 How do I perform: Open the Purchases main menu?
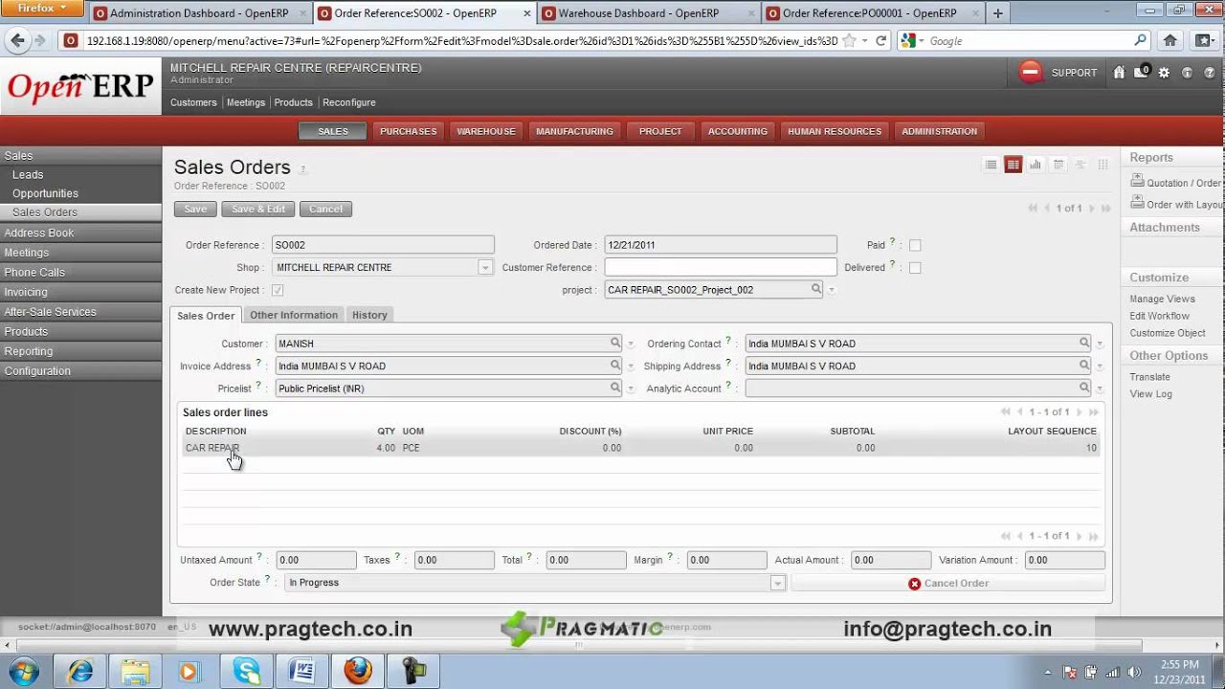[x=408, y=131]
